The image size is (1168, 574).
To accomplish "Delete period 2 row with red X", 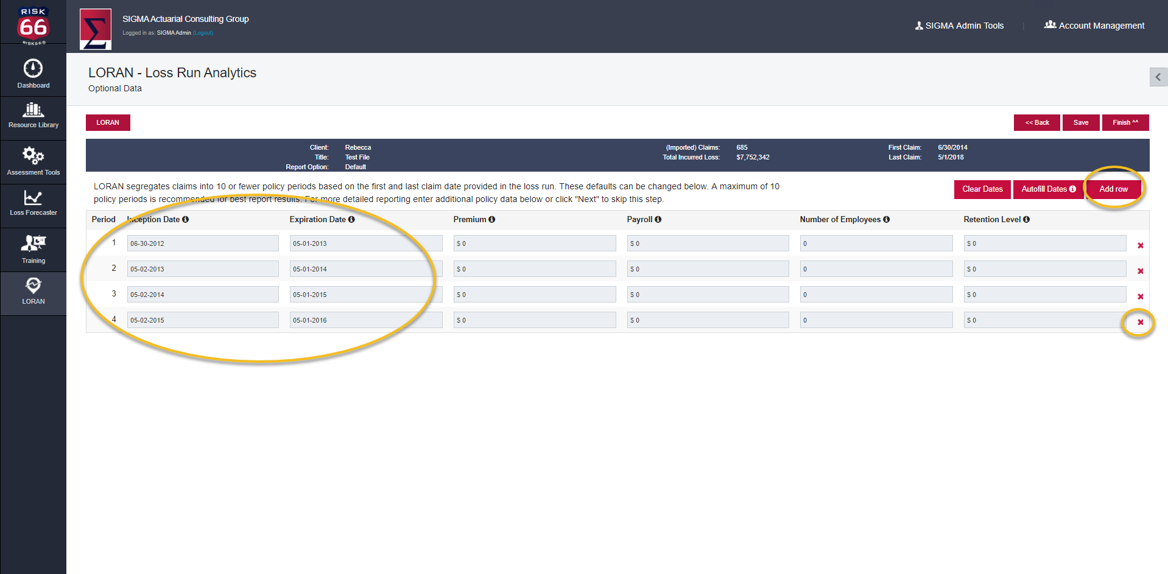I will [1141, 271].
